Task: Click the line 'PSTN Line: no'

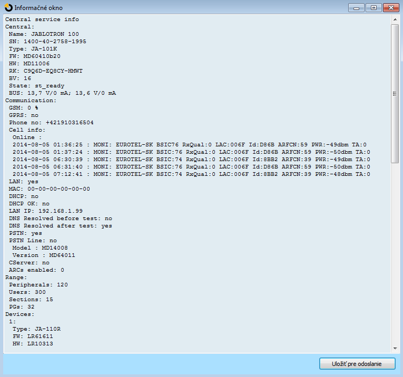Action: coord(33,241)
